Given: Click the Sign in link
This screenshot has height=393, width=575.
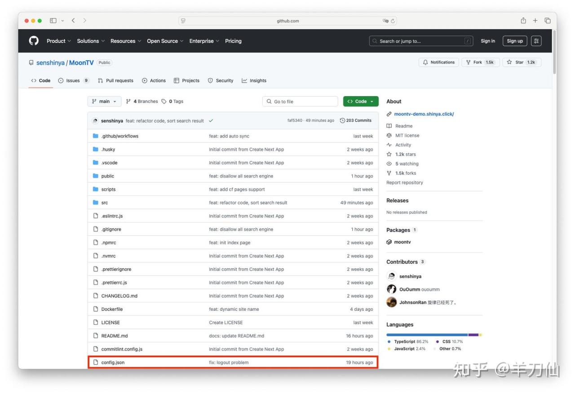Looking at the screenshot, I should tap(488, 41).
